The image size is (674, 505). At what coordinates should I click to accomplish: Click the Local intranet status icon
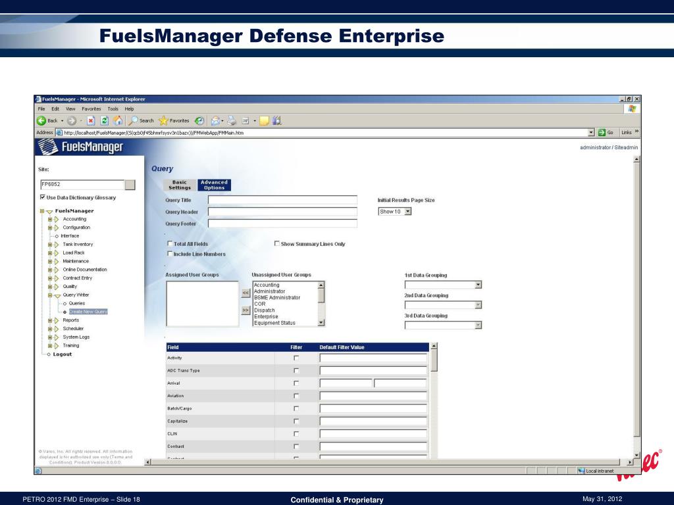pos(582,471)
